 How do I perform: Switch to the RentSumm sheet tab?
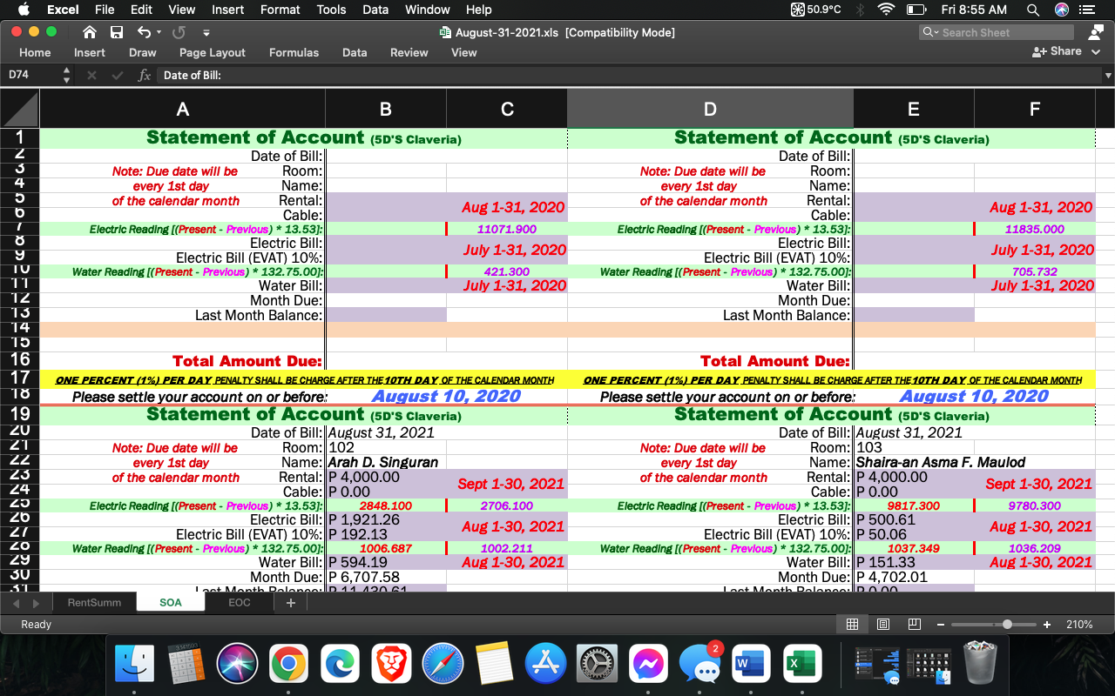click(94, 602)
